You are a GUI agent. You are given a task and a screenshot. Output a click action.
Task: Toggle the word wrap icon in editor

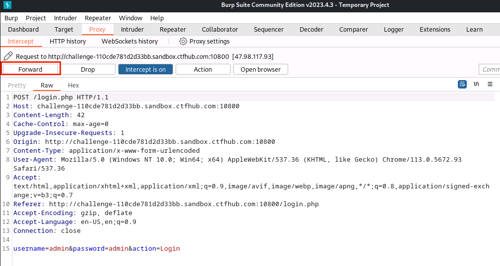[462, 84]
